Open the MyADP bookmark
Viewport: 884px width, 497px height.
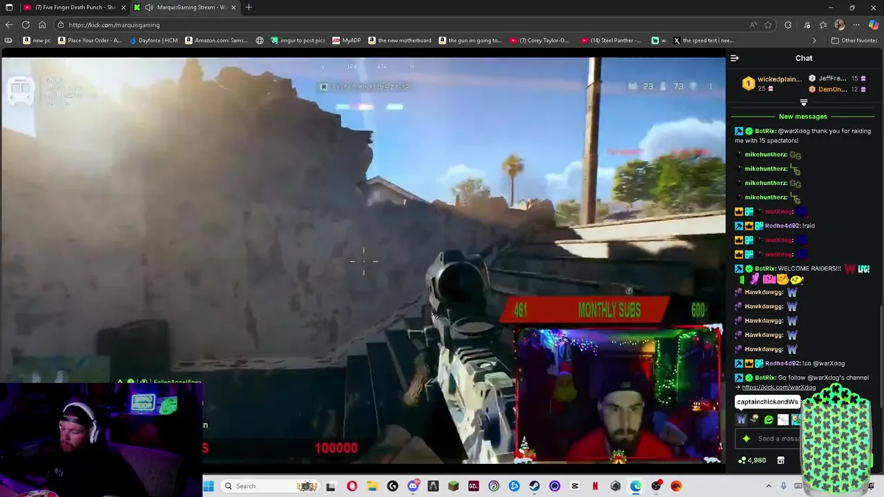coord(347,41)
